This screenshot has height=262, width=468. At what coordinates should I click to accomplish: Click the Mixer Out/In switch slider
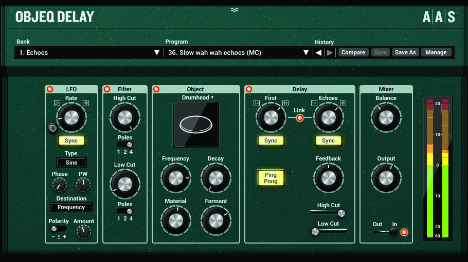point(386,231)
